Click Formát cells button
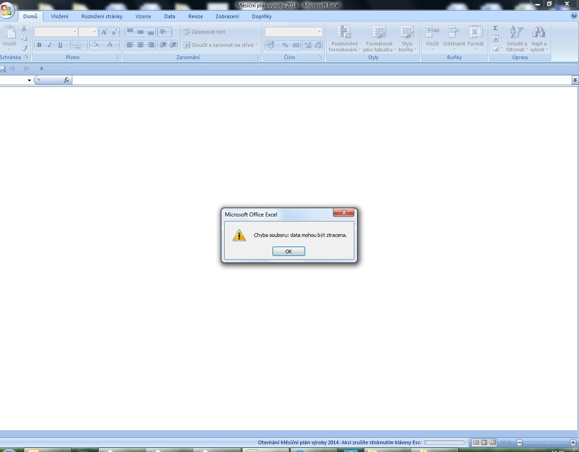 (476, 38)
